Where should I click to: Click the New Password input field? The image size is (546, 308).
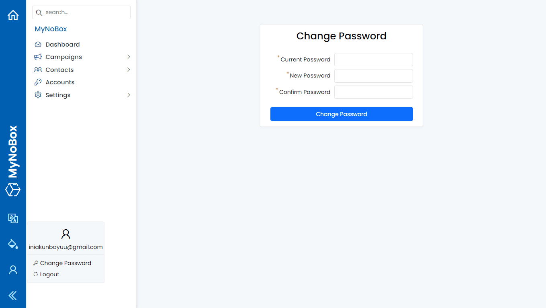373,76
